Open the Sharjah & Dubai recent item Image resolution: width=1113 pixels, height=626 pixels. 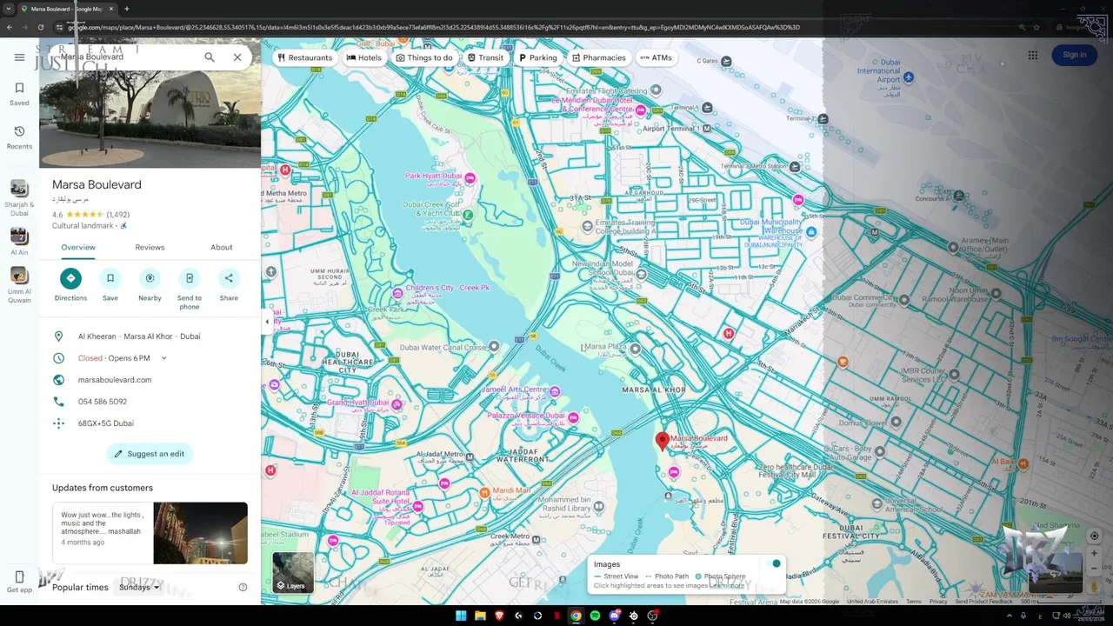(x=19, y=198)
